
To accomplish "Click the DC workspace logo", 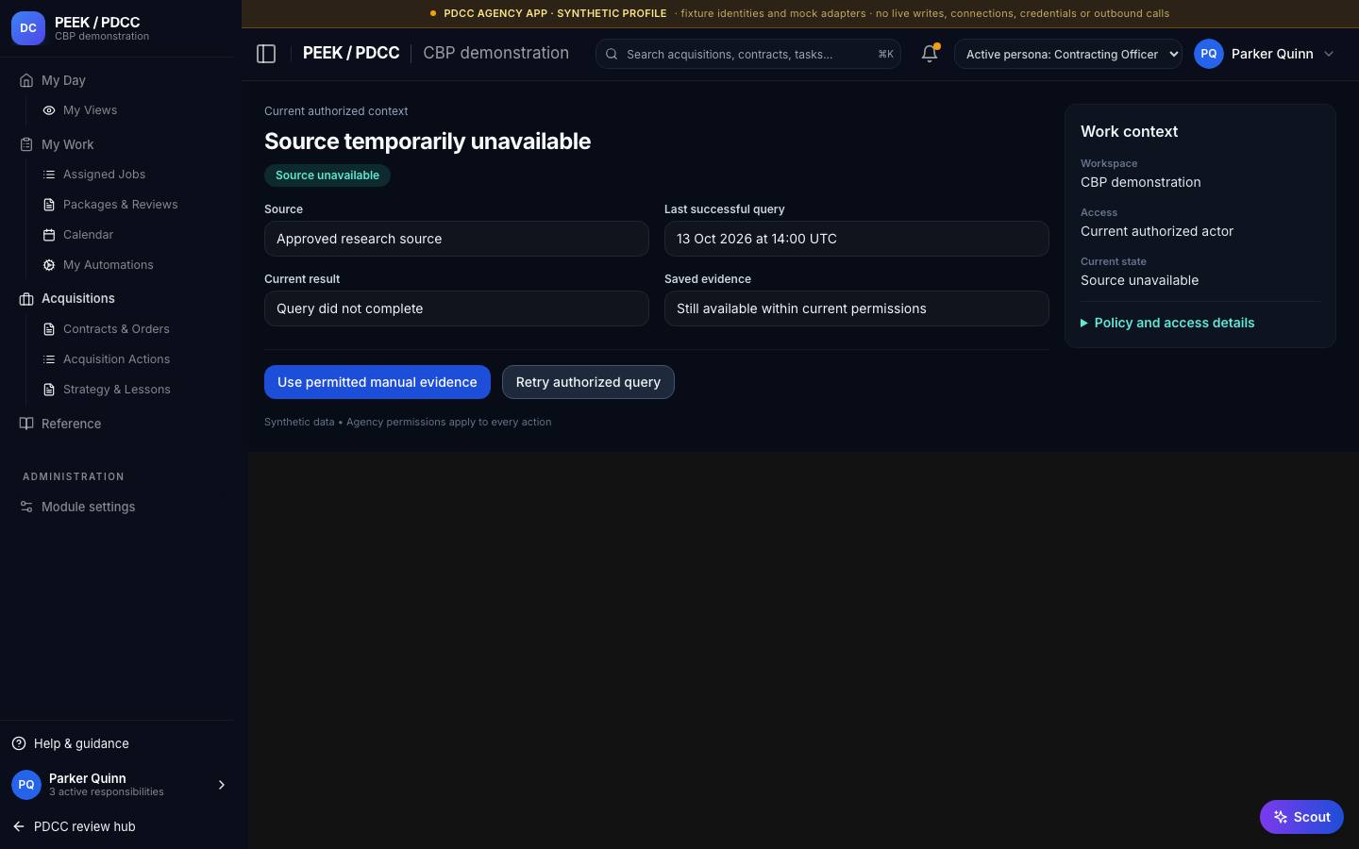I will tap(28, 28).
